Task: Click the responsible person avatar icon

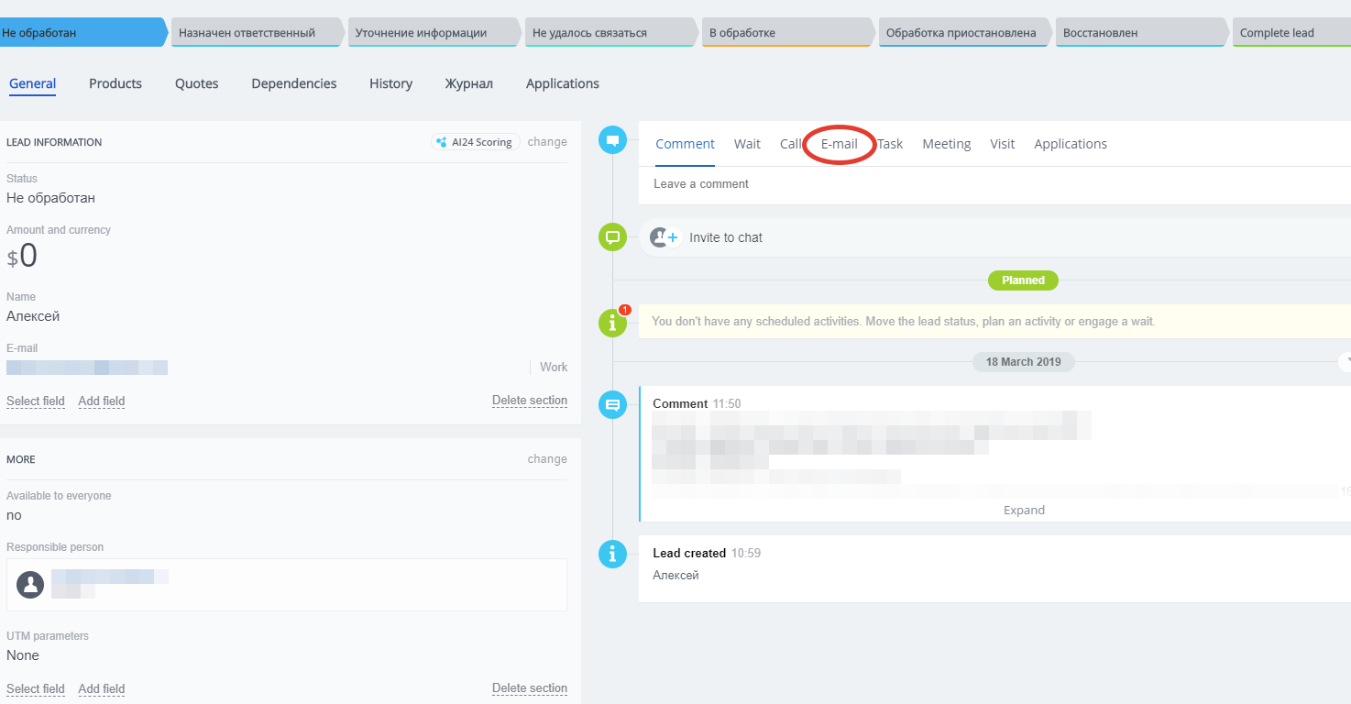Action: click(x=30, y=585)
